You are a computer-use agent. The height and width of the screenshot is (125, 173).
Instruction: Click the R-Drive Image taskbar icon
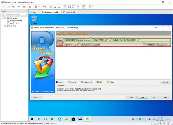(87, 119)
